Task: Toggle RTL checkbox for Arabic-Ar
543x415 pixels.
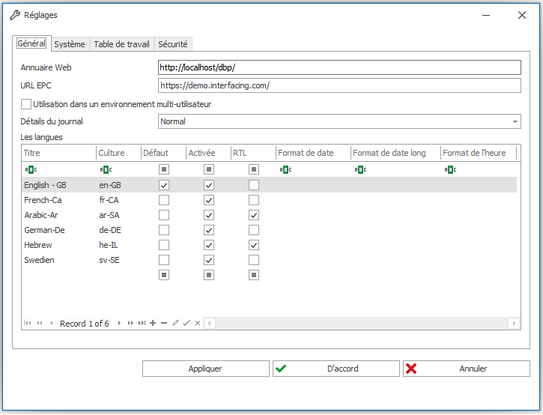Action: click(x=254, y=215)
